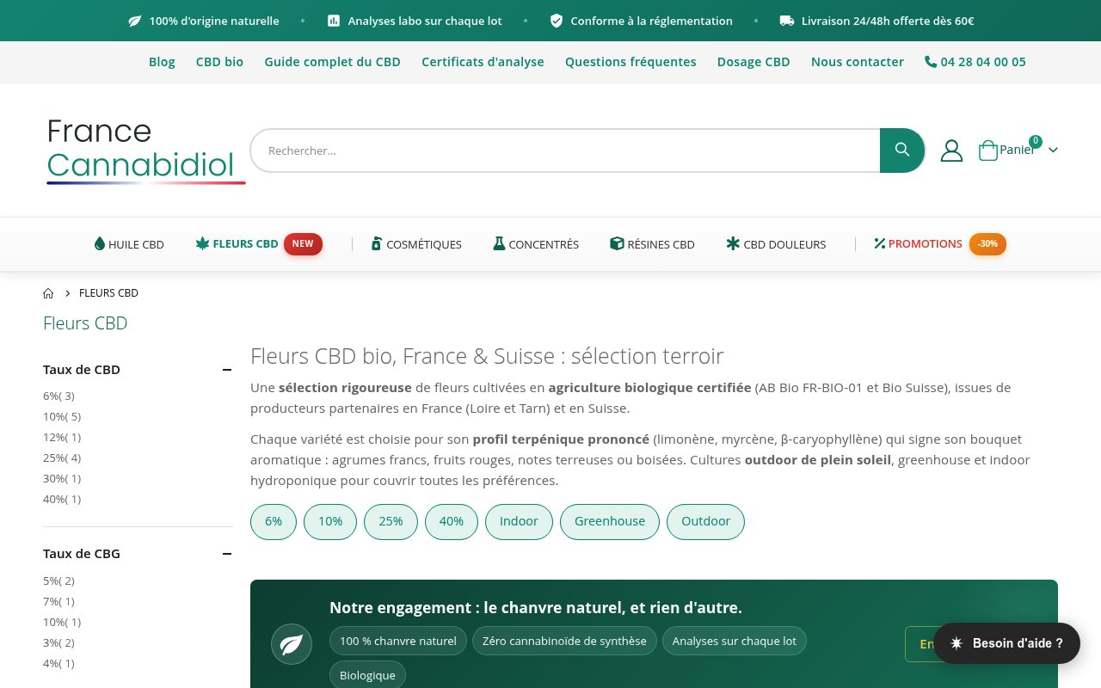Filter CBD rate by 10%( 5)
1101x688 pixels.
(x=62, y=417)
